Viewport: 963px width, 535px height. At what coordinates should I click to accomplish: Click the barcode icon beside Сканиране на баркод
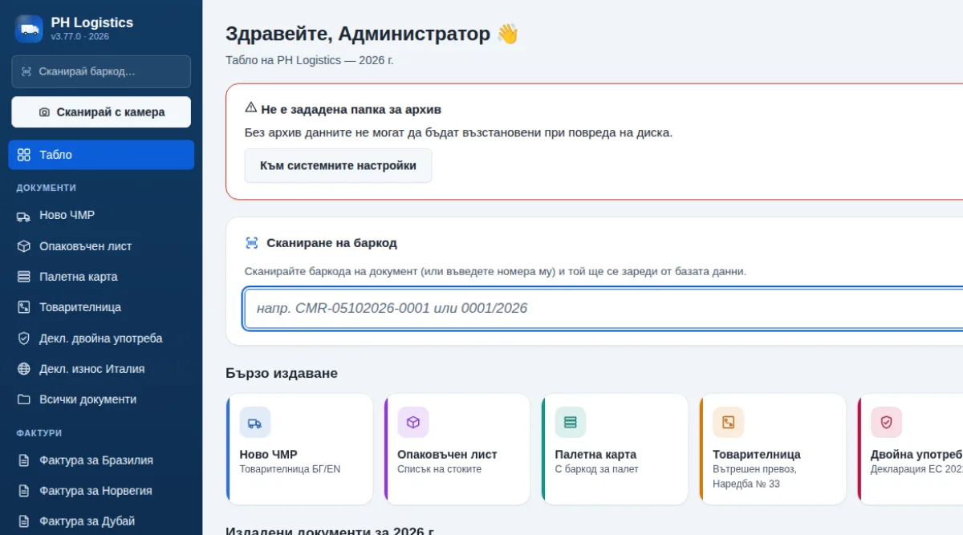(x=252, y=242)
